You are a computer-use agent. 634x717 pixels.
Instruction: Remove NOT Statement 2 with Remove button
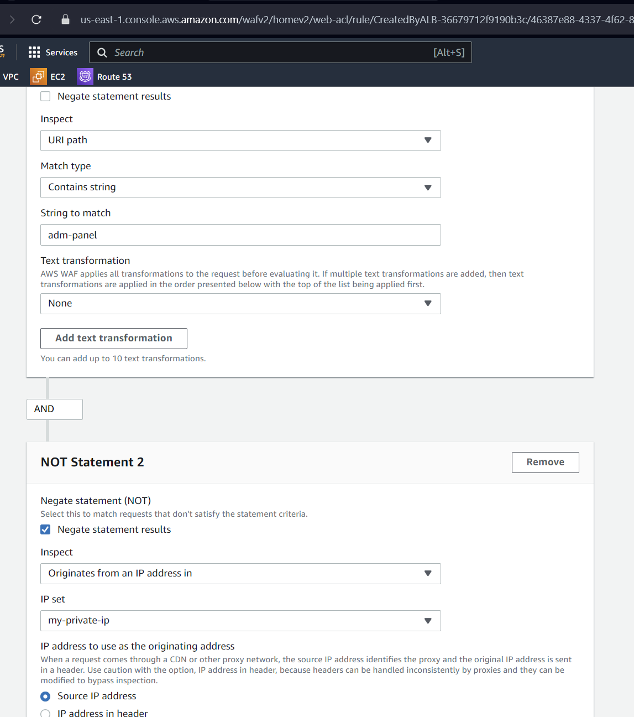(545, 463)
